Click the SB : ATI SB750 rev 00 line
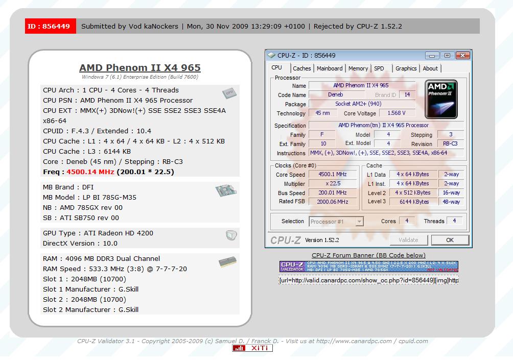 (x=81, y=218)
